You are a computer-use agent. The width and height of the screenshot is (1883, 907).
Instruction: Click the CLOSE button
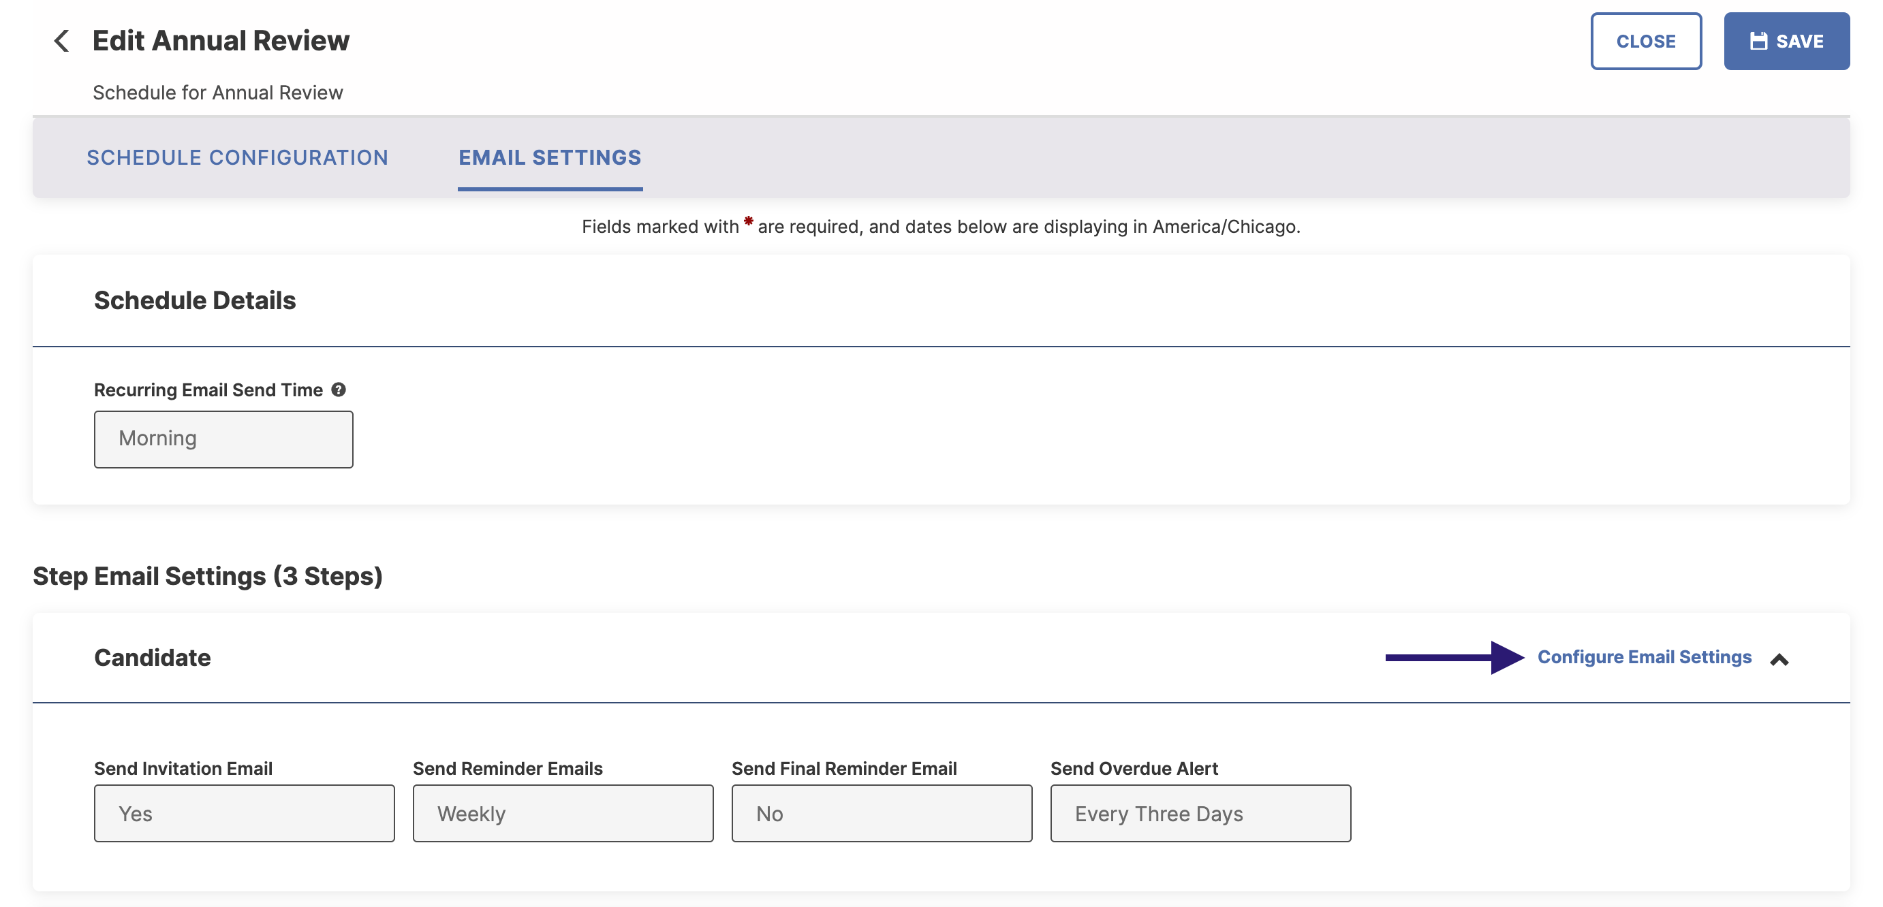pos(1645,41)
